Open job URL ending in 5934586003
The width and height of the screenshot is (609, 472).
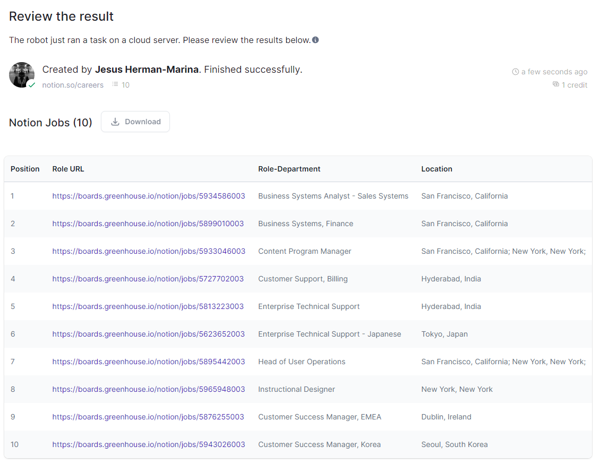149,196
